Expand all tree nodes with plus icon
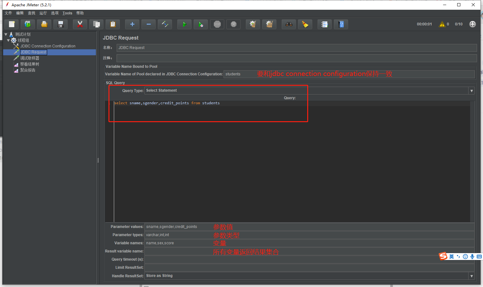The image size is (483, 287). [132, 24]
